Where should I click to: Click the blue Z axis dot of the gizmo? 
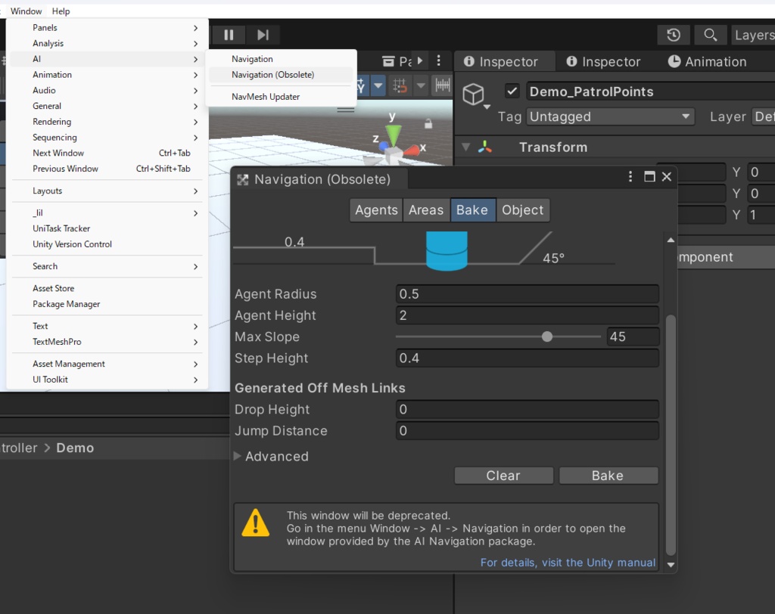pyautogui.click(x=384, y=146)
